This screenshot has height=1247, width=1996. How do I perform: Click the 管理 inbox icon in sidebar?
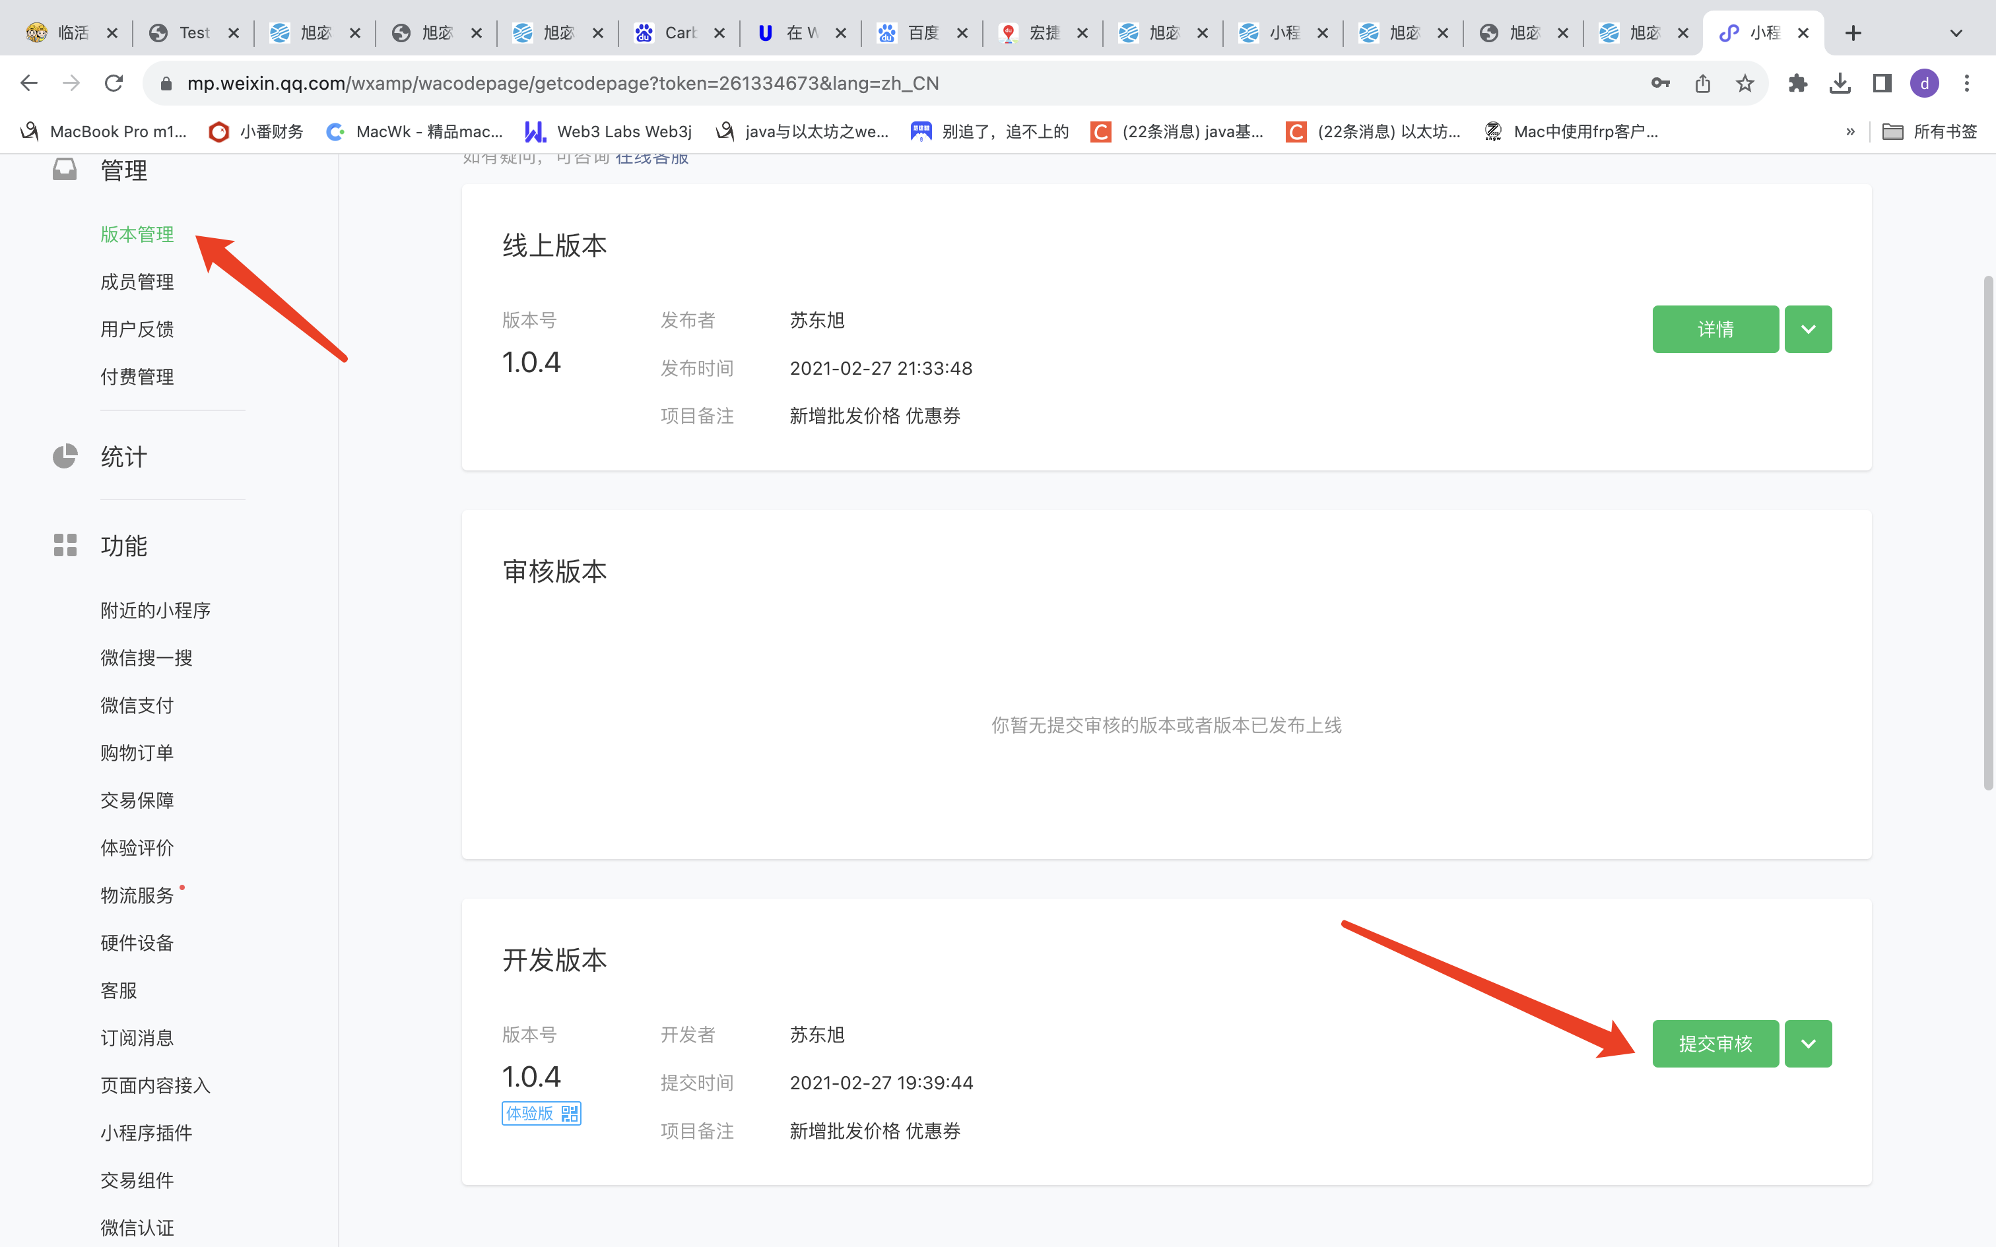[64, 170]
